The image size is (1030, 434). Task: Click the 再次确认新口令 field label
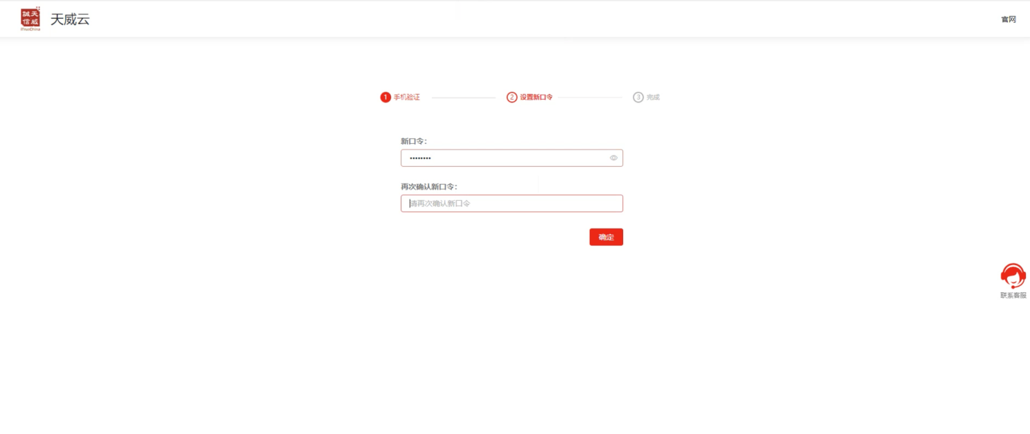[x=429, y=187]
